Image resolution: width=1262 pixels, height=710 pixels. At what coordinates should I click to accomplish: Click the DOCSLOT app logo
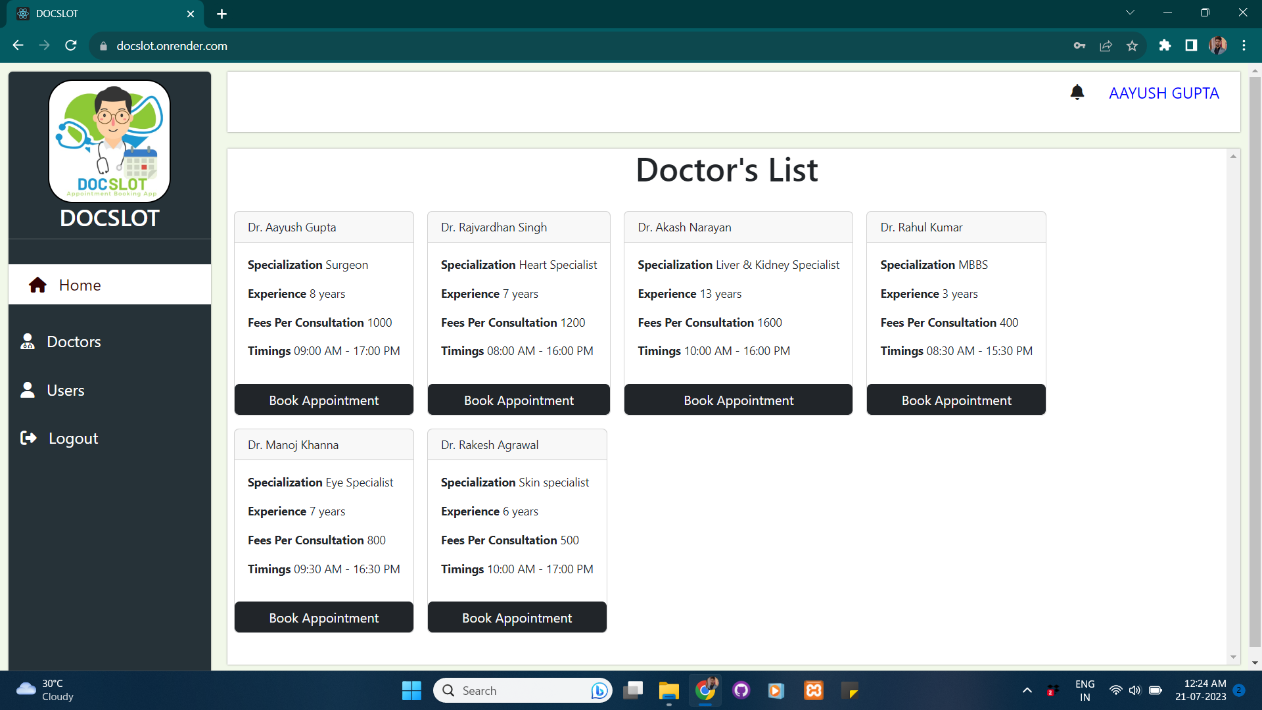[109, 140]
